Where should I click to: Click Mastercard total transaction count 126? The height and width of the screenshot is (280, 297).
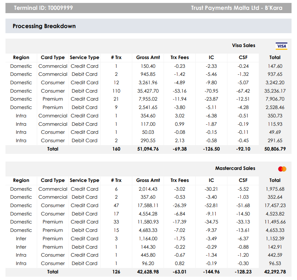tap(116, 272)
